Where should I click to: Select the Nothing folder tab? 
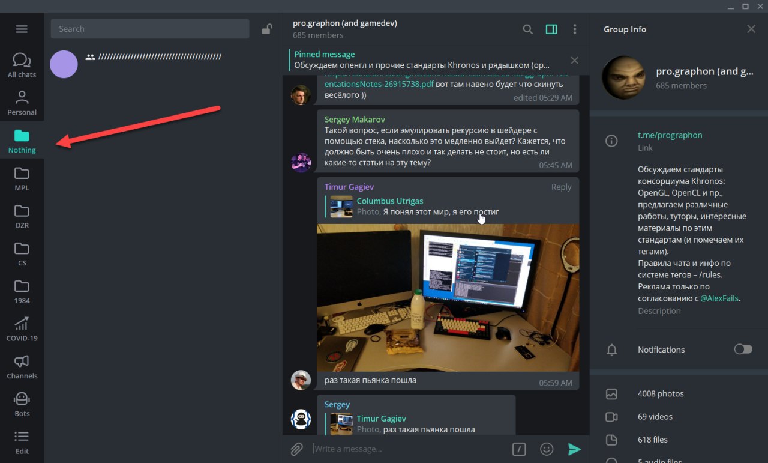[x=22, y=141]
